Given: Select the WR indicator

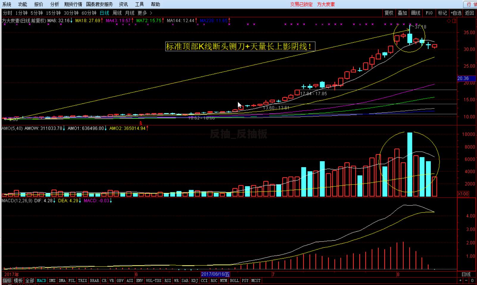Looking at the screenshot, I should (177, 281).
